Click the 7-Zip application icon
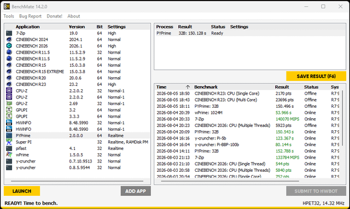 click(x=9, y=33)
